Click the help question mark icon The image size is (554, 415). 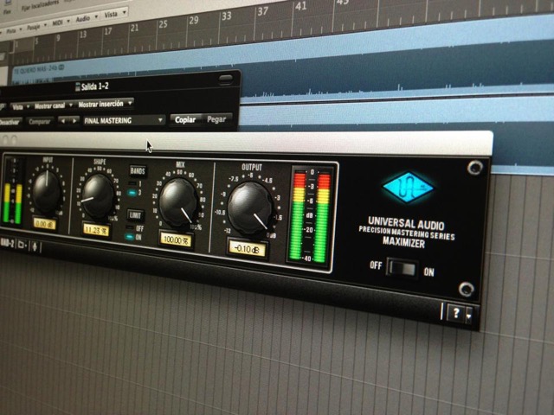(455, 313)
